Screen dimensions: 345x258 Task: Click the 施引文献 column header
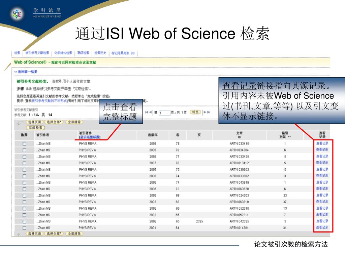pos(285,135)
